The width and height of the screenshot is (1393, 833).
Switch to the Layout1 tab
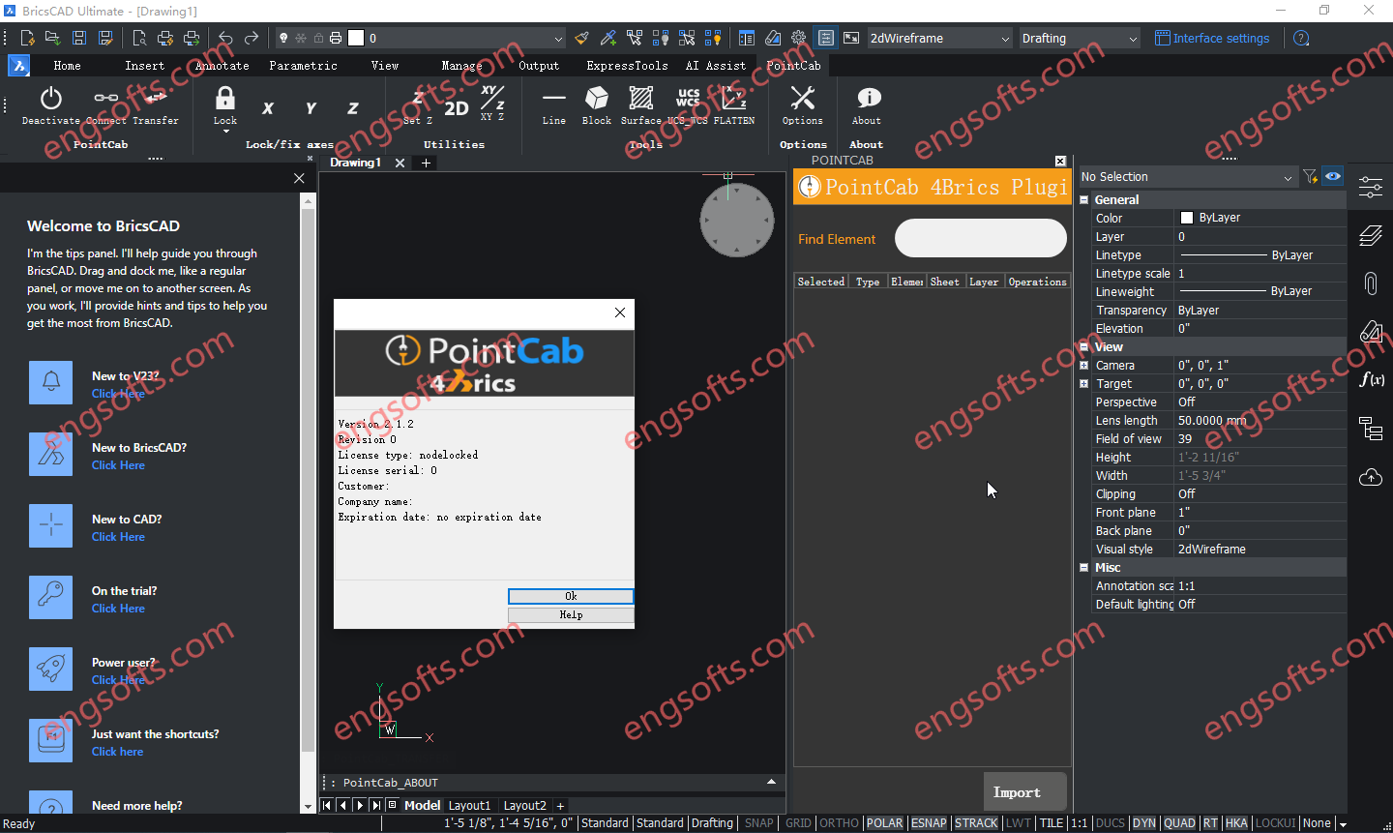469,806
